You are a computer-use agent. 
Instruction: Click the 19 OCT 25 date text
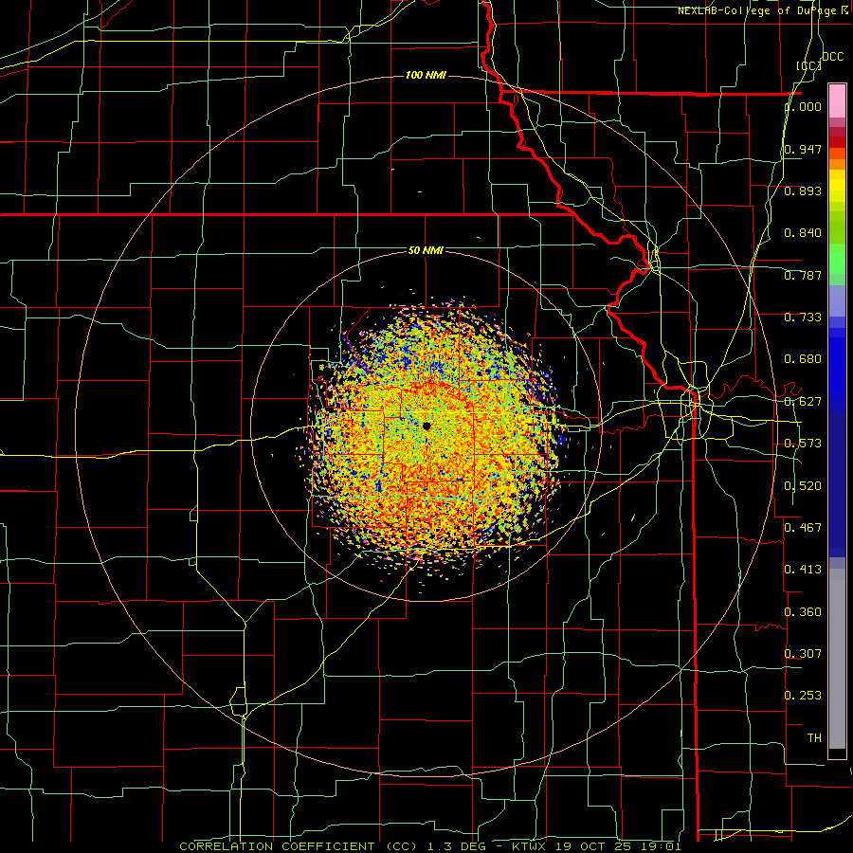point(591,846)
